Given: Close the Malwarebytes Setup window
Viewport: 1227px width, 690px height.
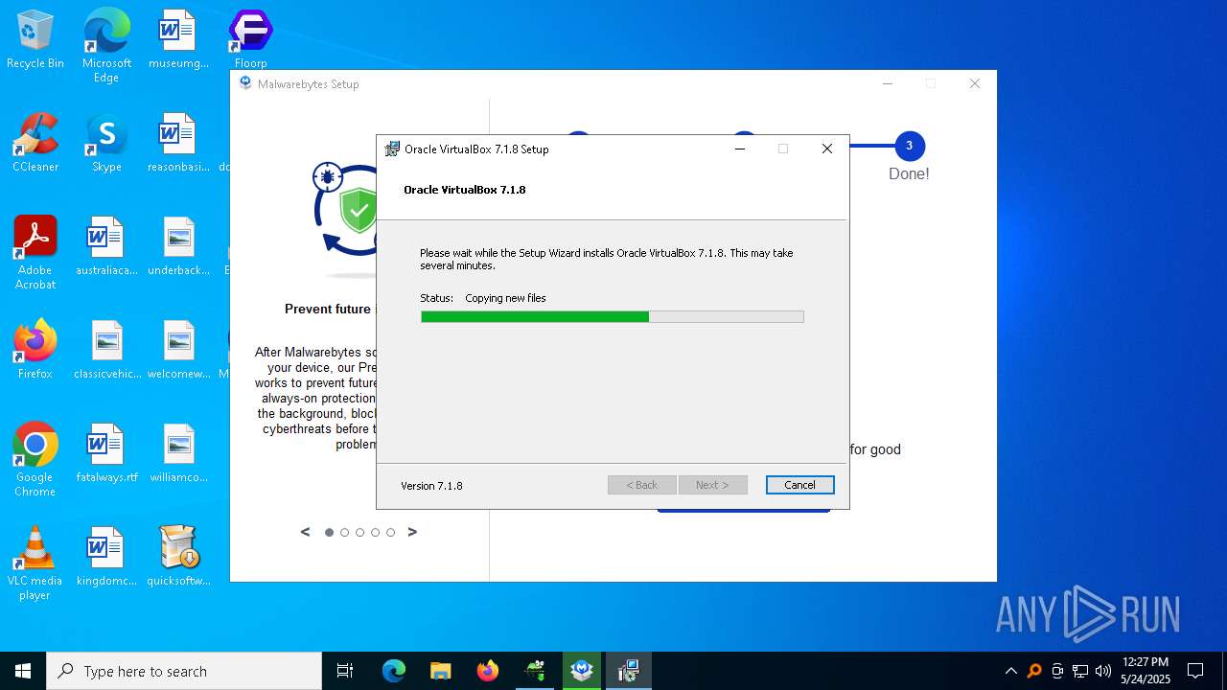Looking at the screenshot, I should pyautogui.click(x=975, y=83).
